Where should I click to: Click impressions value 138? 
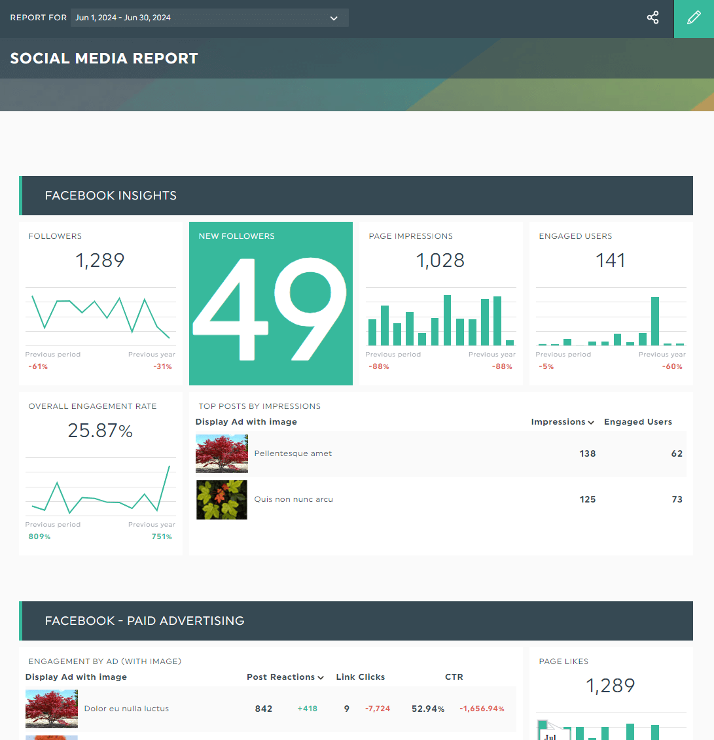[x=588, y=453]
